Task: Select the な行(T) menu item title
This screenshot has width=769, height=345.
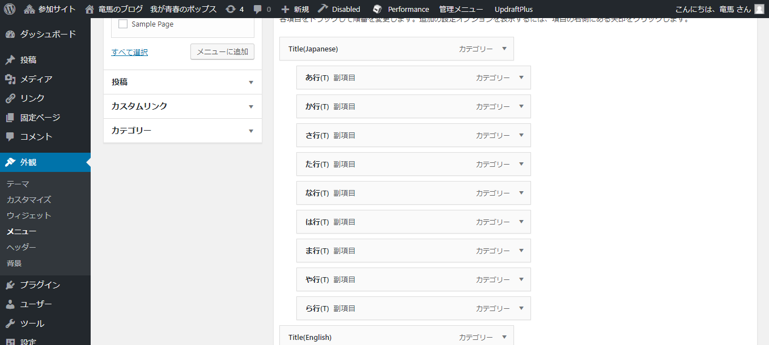Action: coord(317,193)
